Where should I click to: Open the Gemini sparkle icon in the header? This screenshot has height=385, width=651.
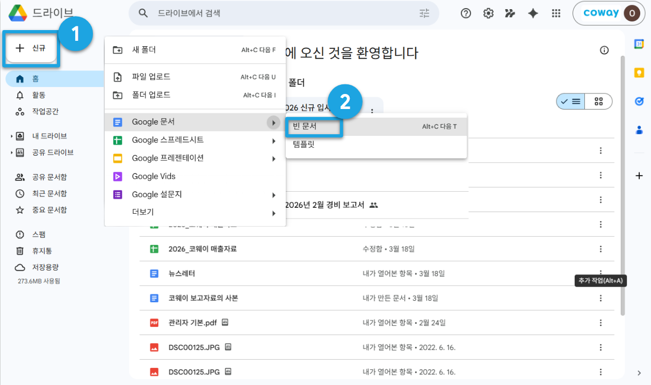533,13
